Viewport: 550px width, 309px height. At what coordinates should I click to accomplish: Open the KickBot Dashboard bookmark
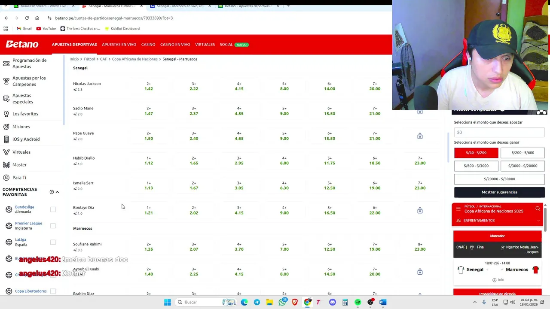pyautogui.click(x=122, y=28)
